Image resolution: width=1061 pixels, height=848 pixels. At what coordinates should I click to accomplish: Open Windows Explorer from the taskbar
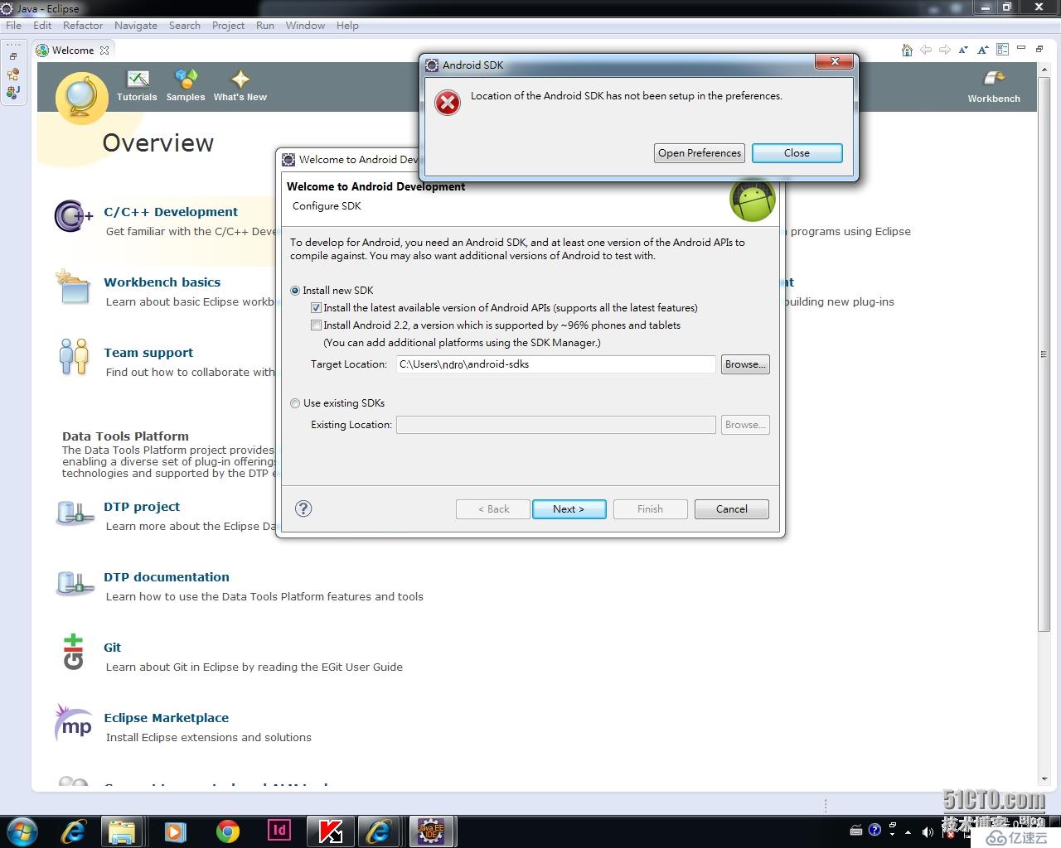[122, 831]
